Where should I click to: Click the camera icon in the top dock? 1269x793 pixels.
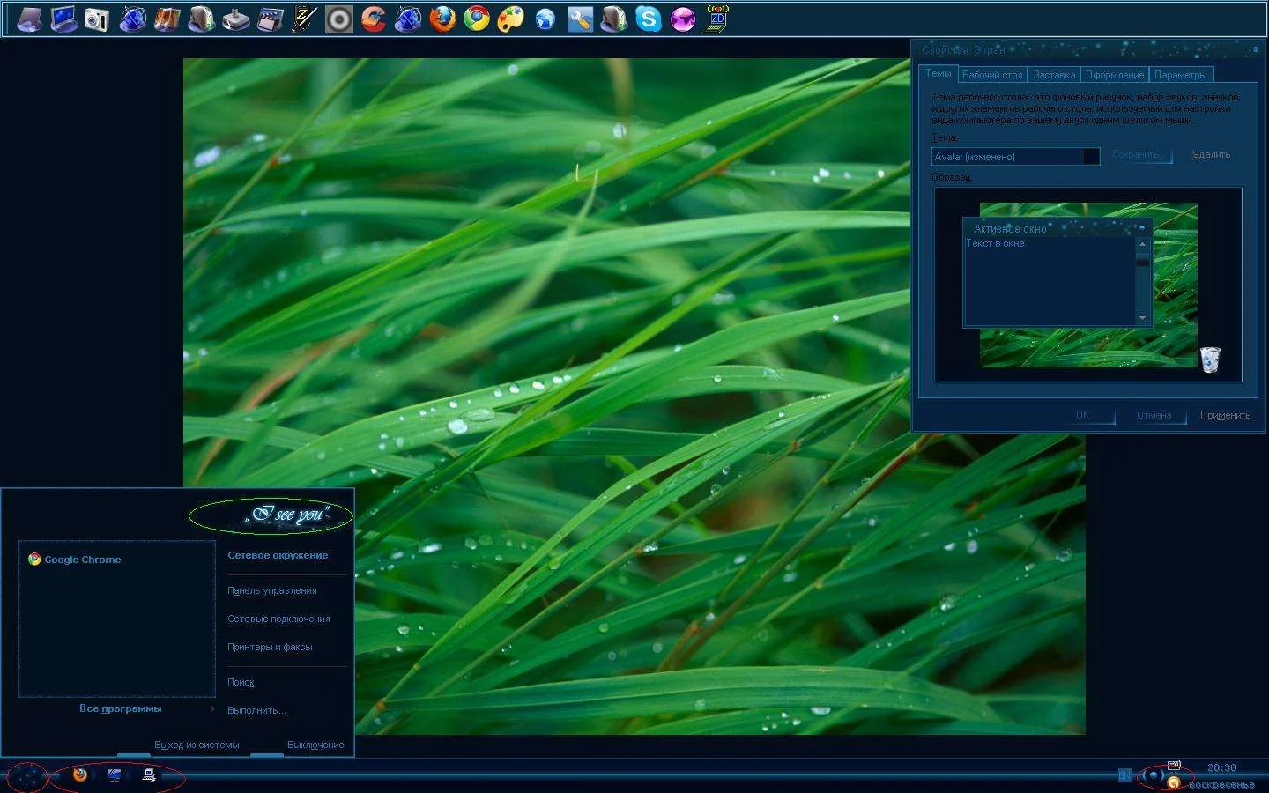tap(97, 19)
